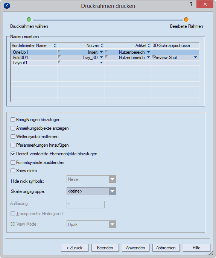Click the orange Bearbeite Rahmen step circle
Viewport: 216px width, 258px height.
(186, 20)
